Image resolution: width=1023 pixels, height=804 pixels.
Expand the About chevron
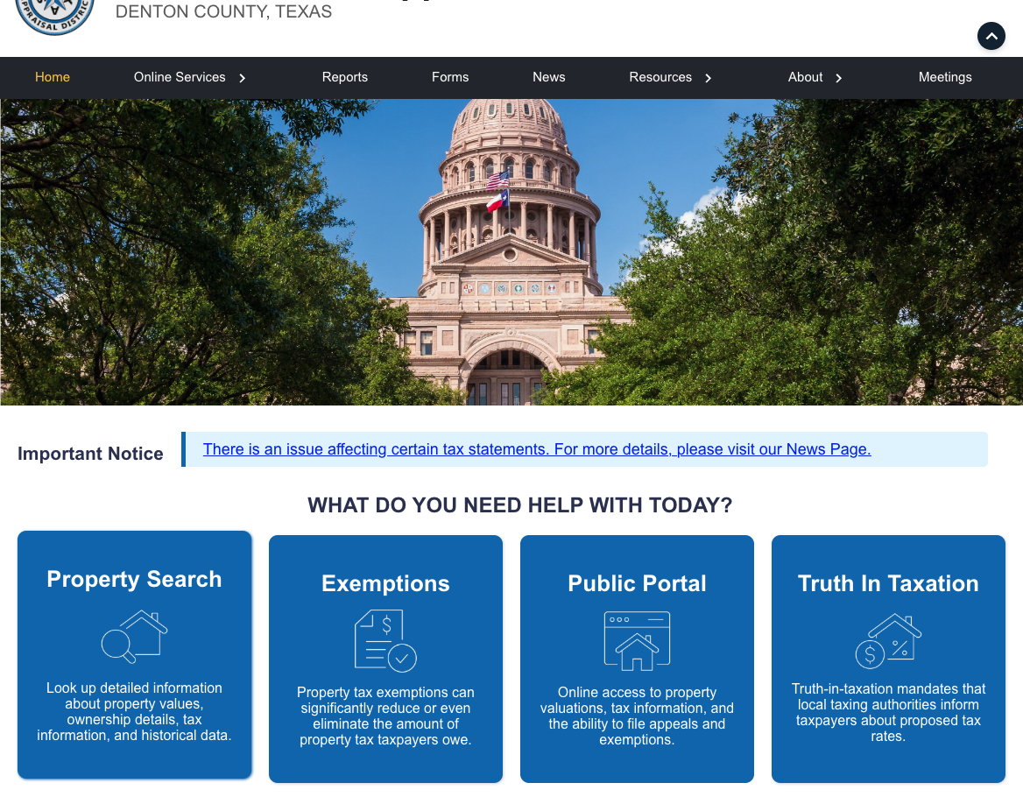pos(838,78)
